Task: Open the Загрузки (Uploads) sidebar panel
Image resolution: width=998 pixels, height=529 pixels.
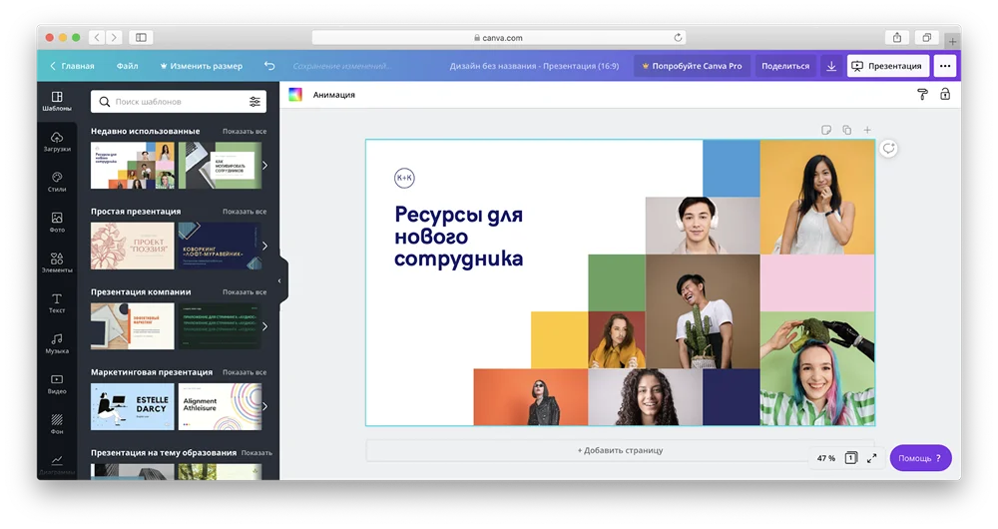Action: (x=57, y=141)
